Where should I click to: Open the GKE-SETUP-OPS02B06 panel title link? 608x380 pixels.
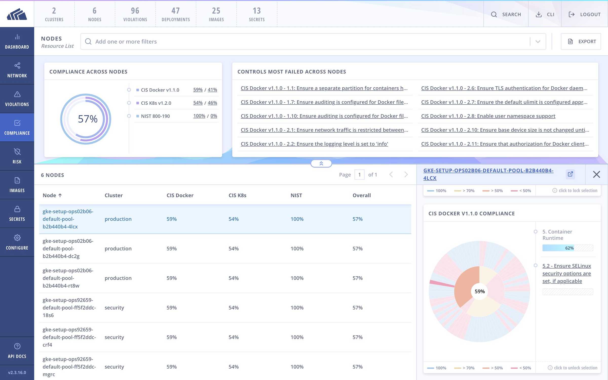click(488, 174)
